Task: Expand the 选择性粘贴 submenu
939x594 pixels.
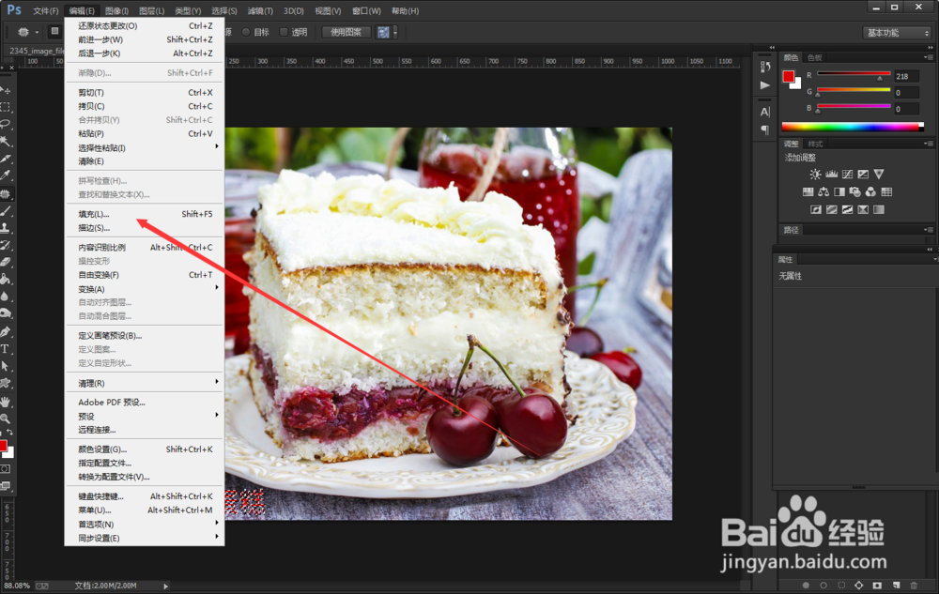Action: (x=145, y=147)
